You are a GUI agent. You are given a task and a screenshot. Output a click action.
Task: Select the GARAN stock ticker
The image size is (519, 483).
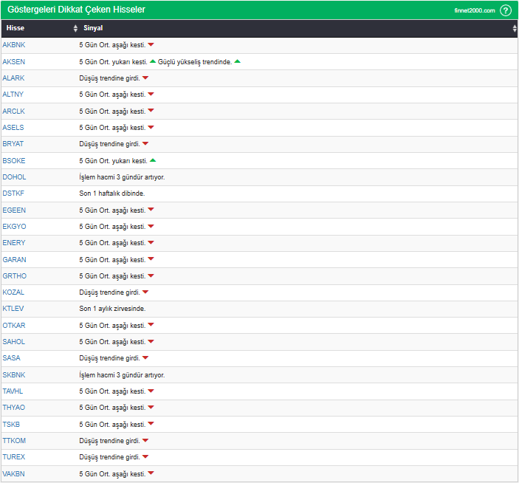coord(14,259)
